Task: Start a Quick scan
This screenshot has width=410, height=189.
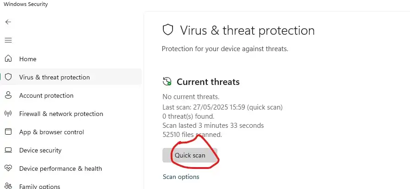Action: 190,155
